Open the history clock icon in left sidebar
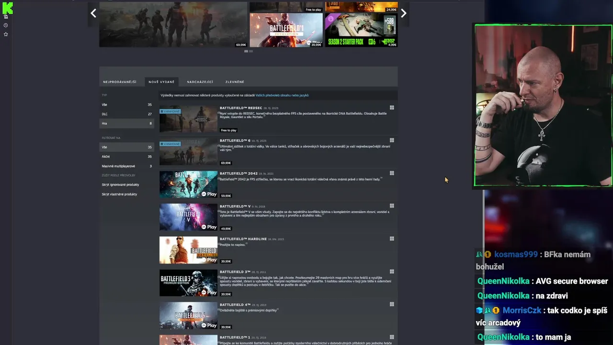This screenshot has height=345, width=613. pyautogui.click(x=6, y=25)
